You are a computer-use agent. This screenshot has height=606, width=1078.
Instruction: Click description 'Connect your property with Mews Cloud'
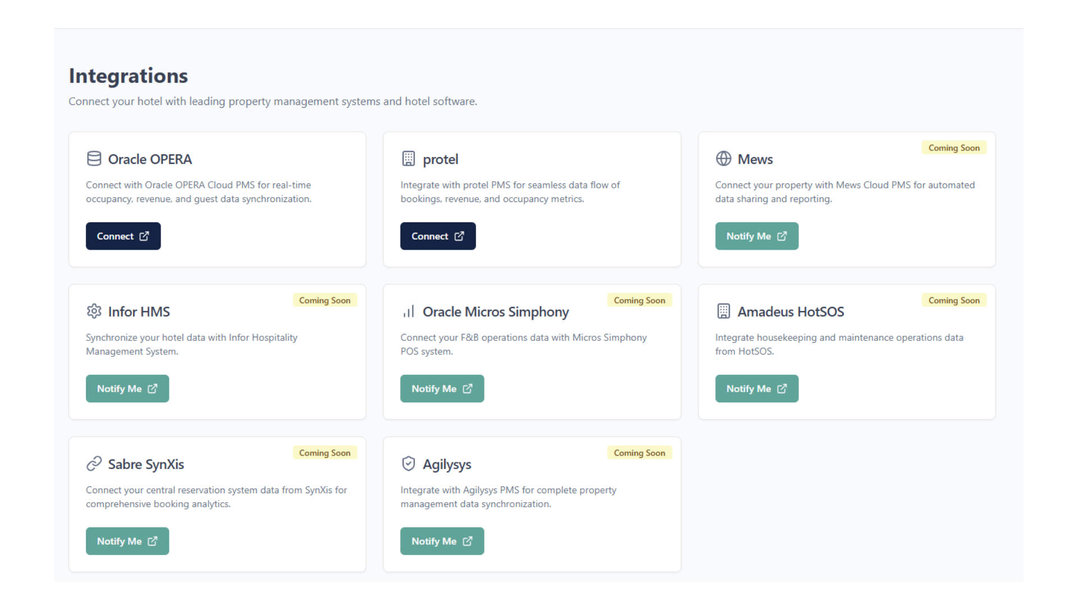pos(845,192)
